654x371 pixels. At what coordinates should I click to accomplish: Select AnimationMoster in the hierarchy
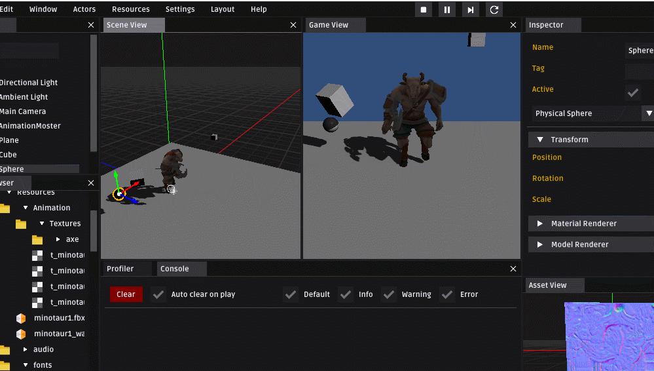[30, 126]
